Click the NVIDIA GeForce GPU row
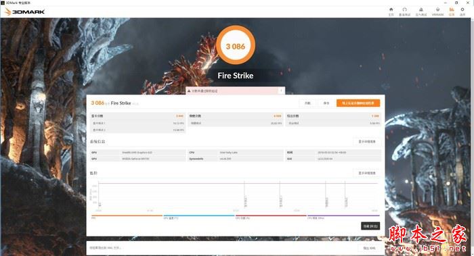 tap(137, 159)
